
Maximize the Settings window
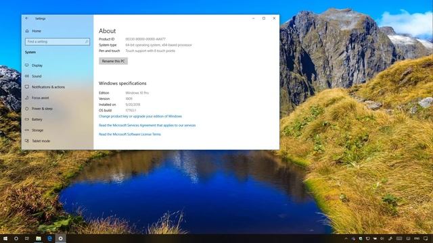click(x=264, y=18)
